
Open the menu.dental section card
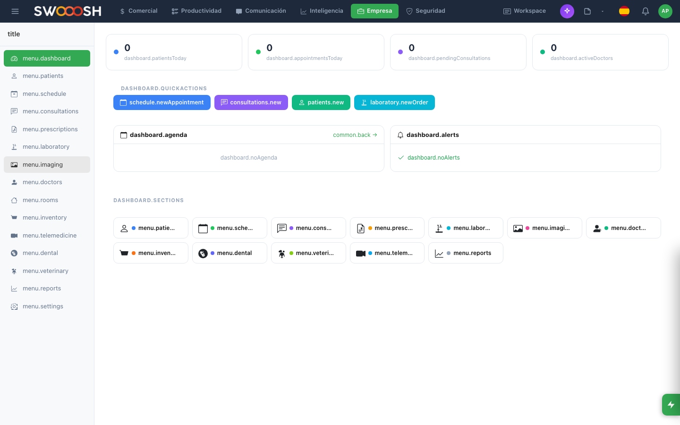229,253
